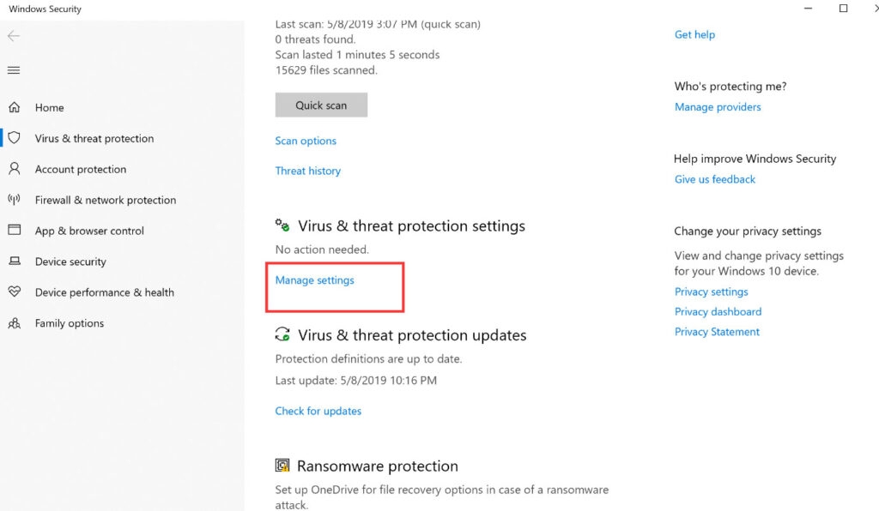Viewport: 879px width, 511px height.
Task: Click the window icon for App & browser control
Action: point(14,230)
